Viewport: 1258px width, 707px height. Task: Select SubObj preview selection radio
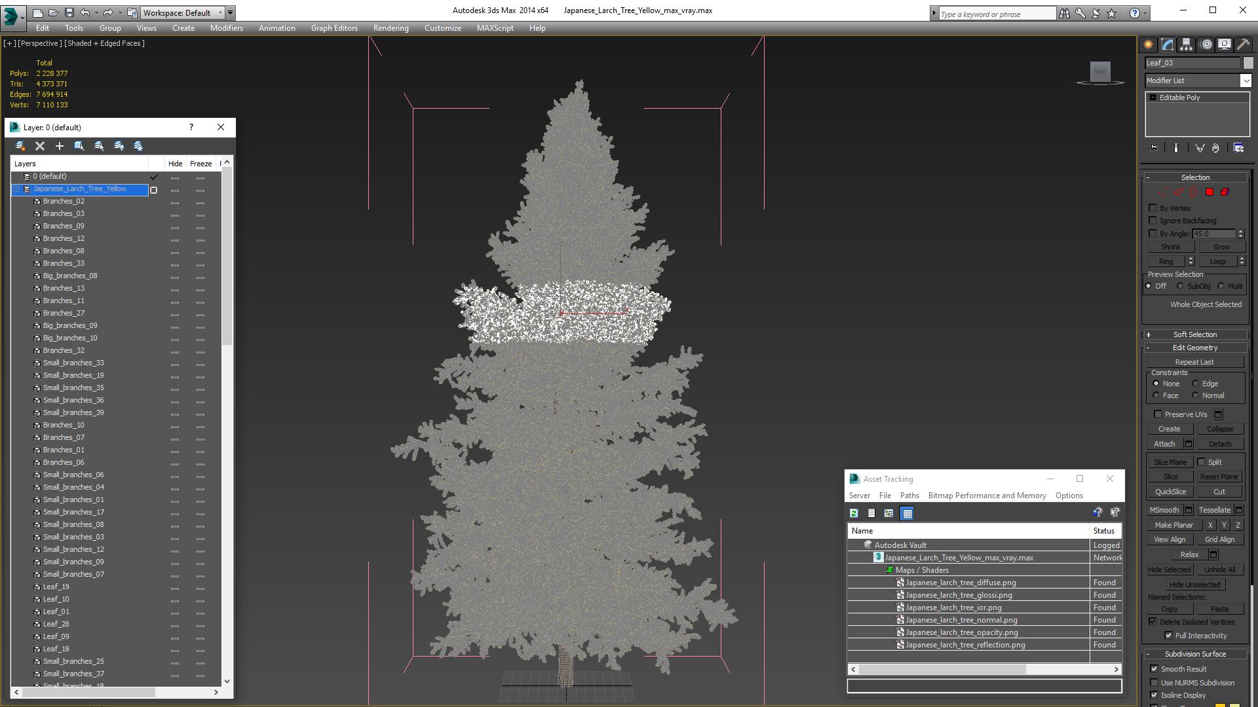tap(1181, 286)
